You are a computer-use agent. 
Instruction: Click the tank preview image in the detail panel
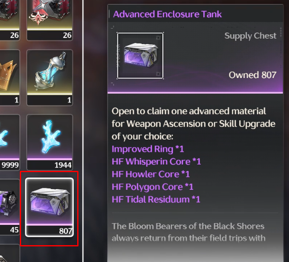(140, 56)
